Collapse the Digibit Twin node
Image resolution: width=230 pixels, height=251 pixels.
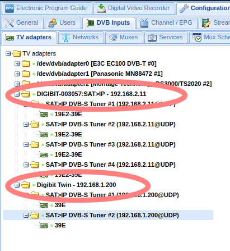click(17, 185)
